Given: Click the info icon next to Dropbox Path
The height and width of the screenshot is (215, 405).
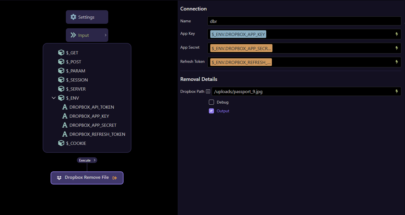Looking at the screenshot, I should point(208,91).
